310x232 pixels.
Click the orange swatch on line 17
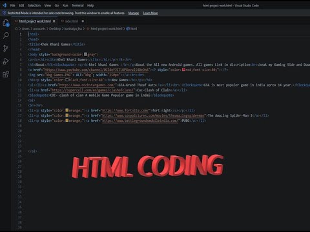[x=67, y=115]
